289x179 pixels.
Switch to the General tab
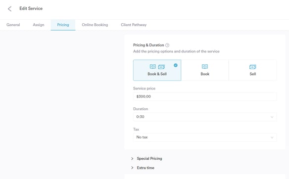click(x=13, y=25)
